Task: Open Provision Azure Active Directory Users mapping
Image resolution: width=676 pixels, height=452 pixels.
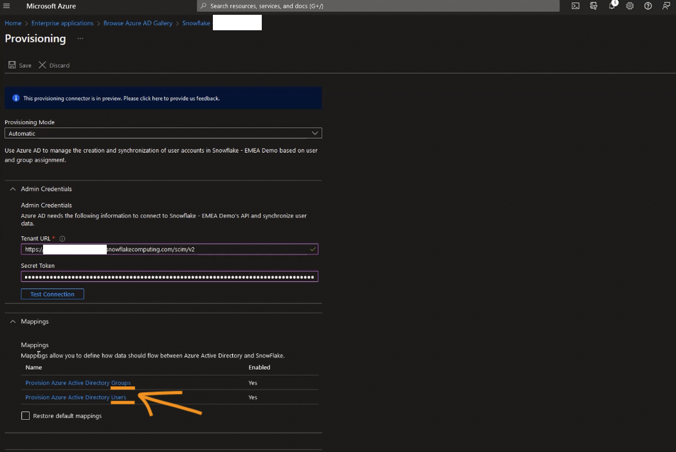Action: [76, 397]
